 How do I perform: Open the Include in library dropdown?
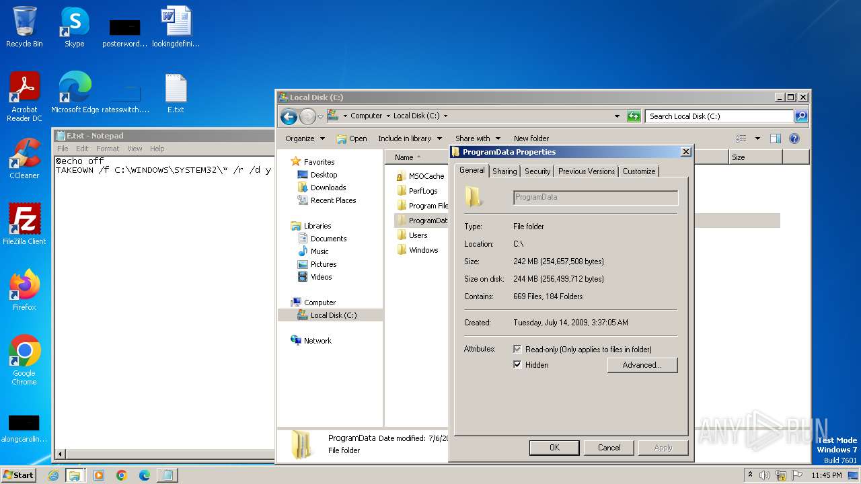(410, 138)
